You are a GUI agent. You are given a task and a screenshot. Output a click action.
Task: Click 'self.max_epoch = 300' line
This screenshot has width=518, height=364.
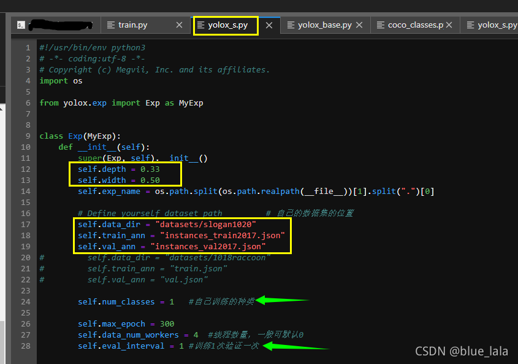click(x=126, y=323)
